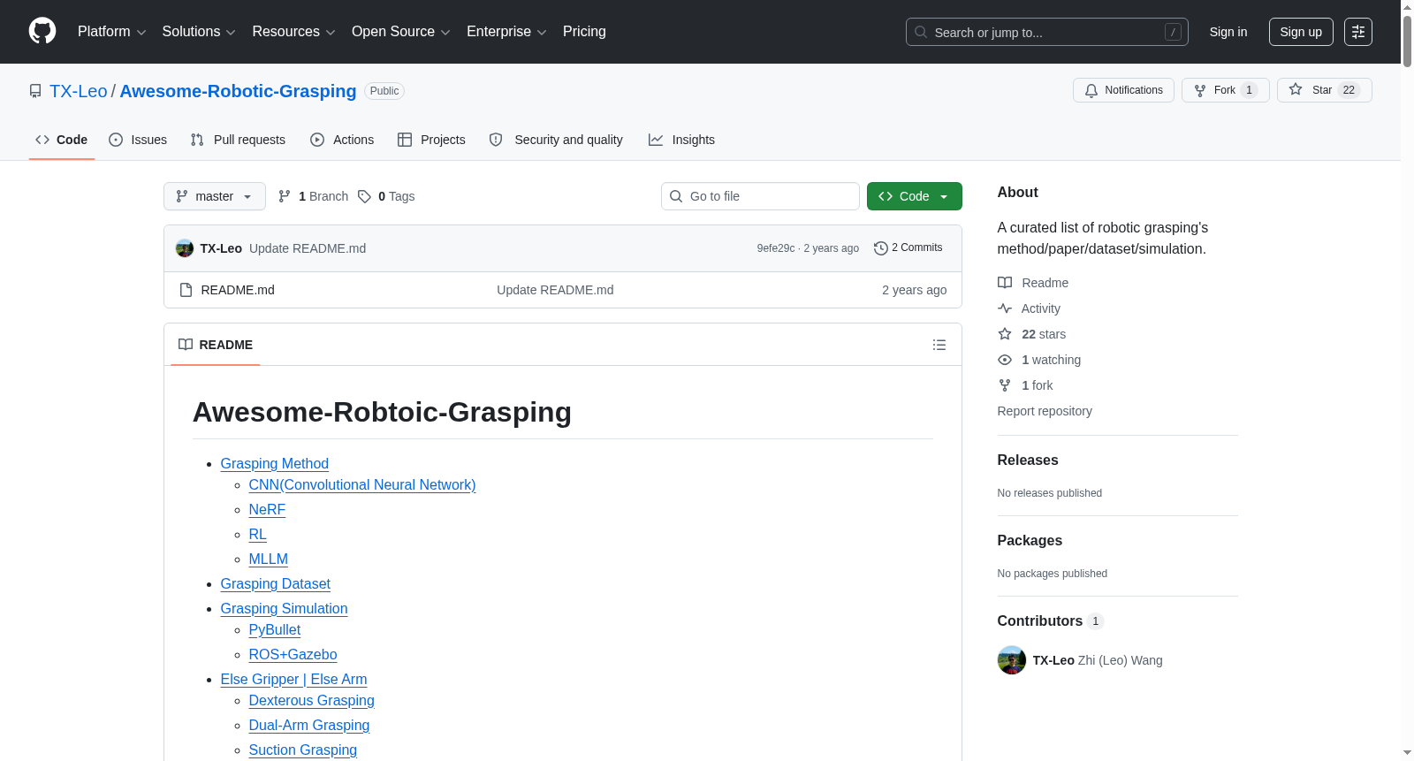Jump to Else Gripper | Else Arm section
The width and height of the screenshot is (1414, 761).
(294, 679)
